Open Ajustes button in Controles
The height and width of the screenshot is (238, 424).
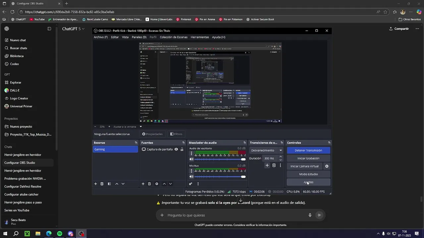click(308, 182)
